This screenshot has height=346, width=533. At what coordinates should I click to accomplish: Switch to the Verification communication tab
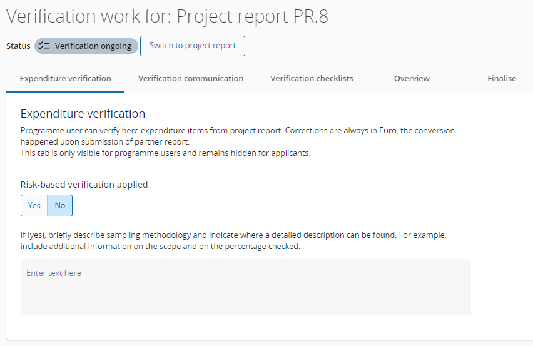pos(191,79)
